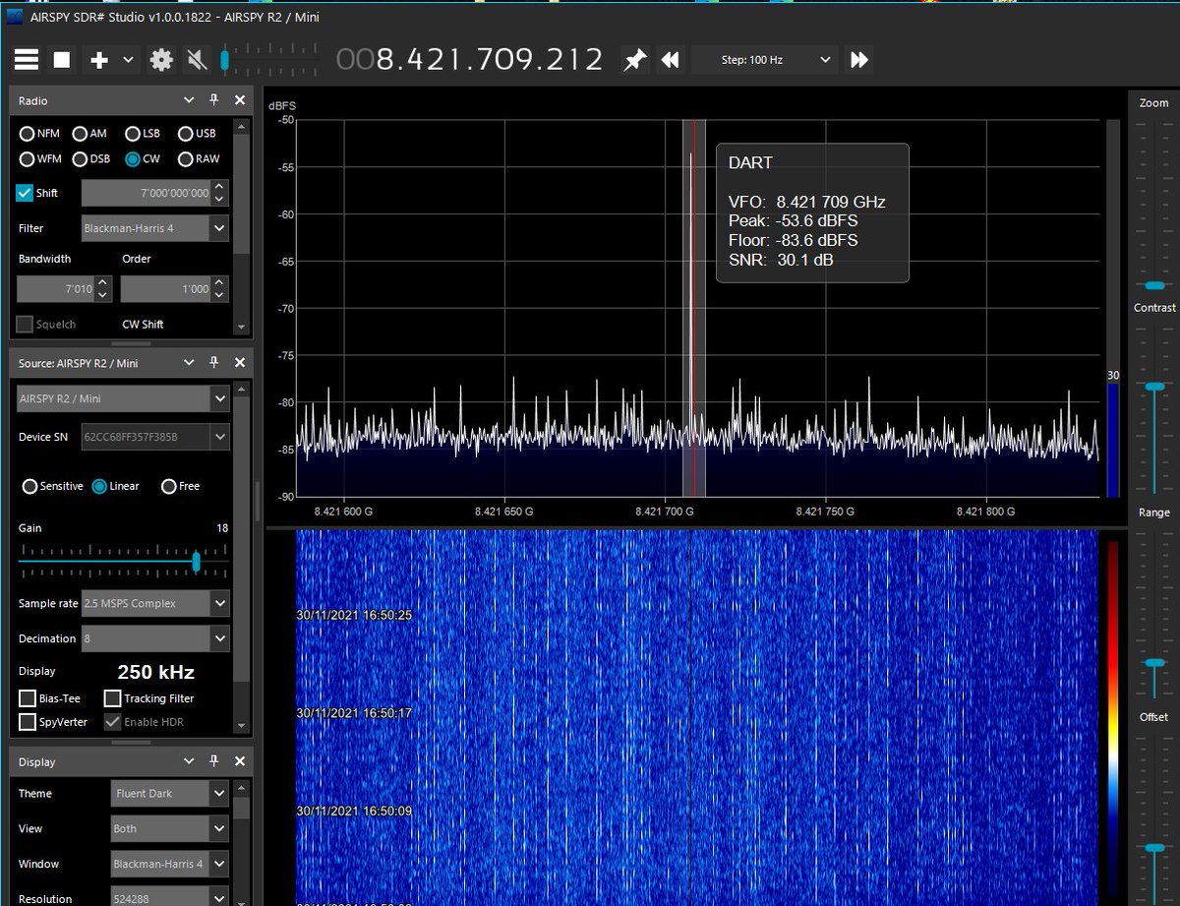This screenshot has width=1180, height=906.
Task: Enable the Squelch checkbox
Action: coord(25,324)
